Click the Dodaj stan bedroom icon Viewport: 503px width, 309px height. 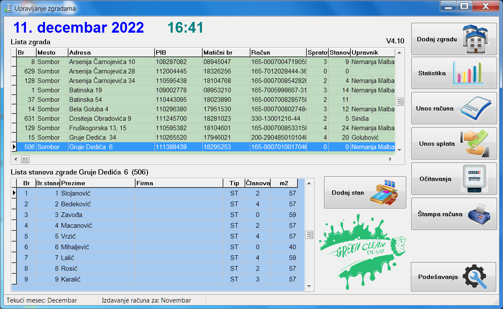click(384, 193)
